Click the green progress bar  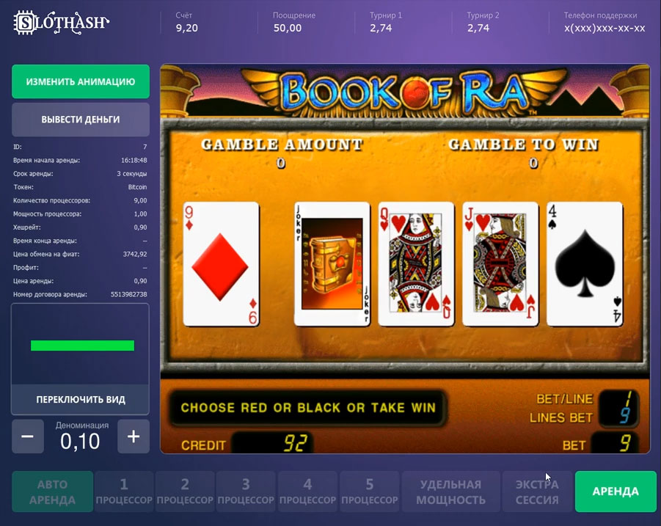pos(83,346)
